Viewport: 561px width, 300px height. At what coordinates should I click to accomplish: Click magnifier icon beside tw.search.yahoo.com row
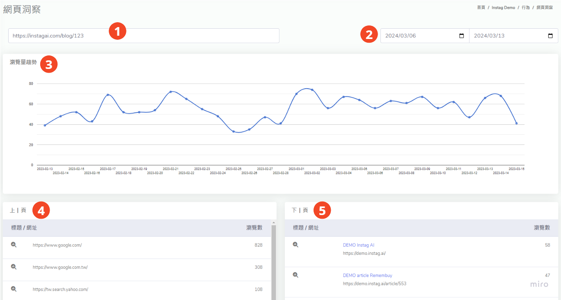click(x=14, y=289)
